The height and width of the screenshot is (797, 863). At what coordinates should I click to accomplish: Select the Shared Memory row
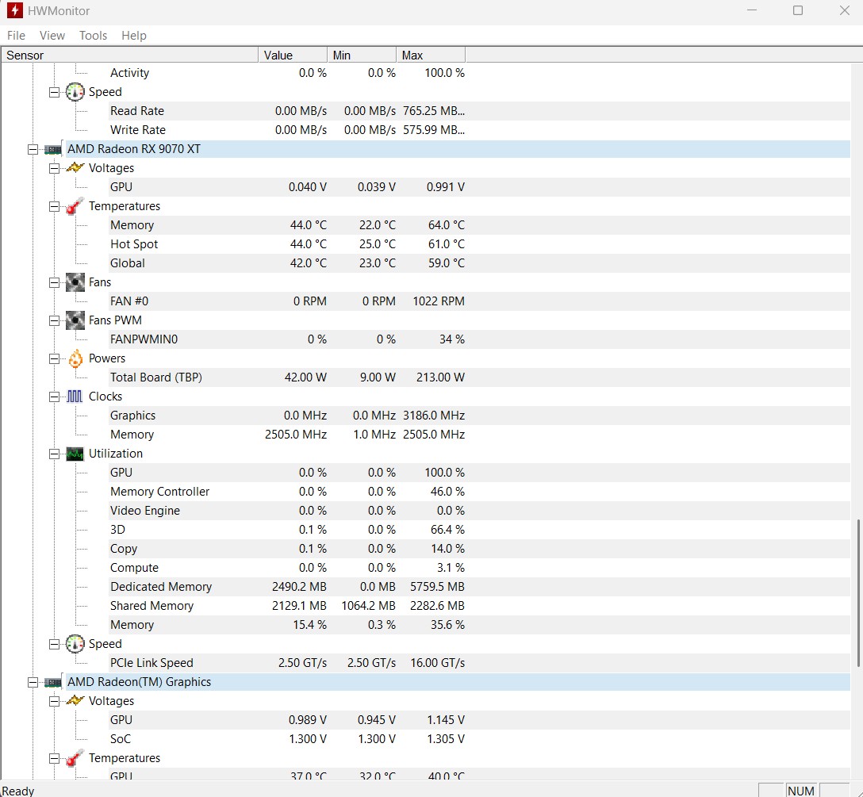[x=479, y=606]
